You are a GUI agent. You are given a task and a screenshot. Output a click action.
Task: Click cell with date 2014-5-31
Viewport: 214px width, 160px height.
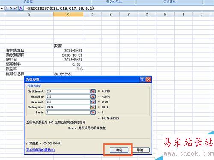click(x=68, y=50)
